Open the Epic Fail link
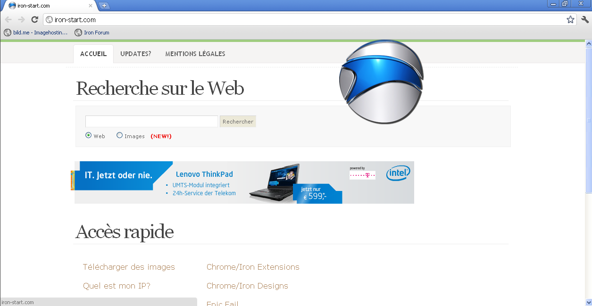This screenshot has height=306, width=592. (222, 303)
